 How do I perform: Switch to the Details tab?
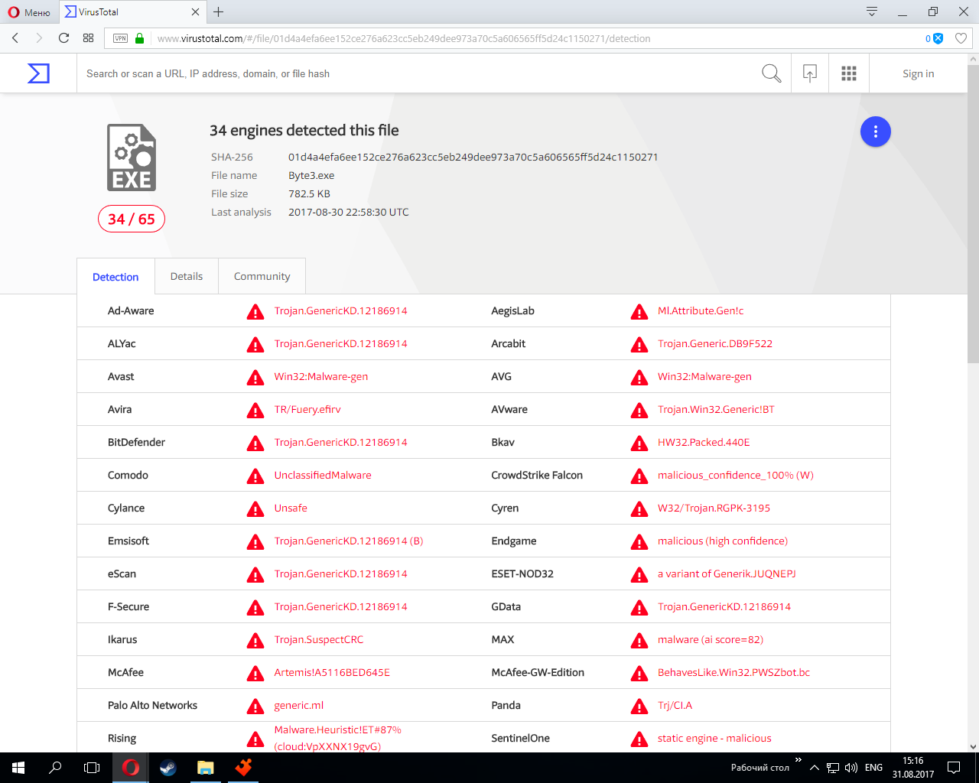187,276
